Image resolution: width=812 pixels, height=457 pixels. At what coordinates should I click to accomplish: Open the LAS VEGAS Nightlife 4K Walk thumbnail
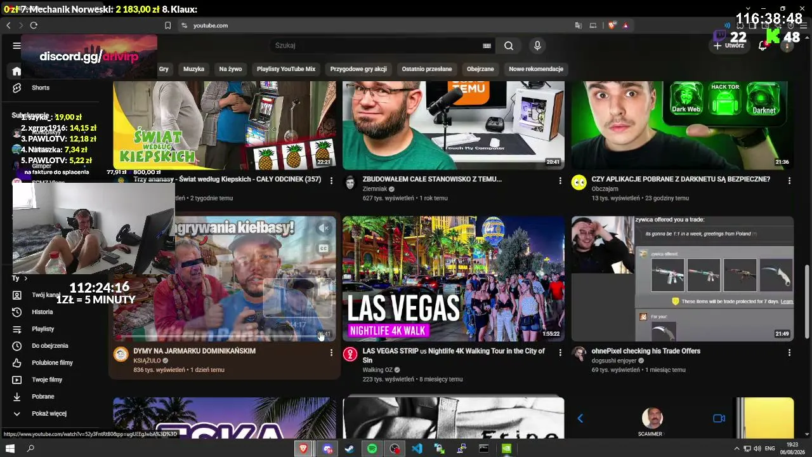coord(454,279)
